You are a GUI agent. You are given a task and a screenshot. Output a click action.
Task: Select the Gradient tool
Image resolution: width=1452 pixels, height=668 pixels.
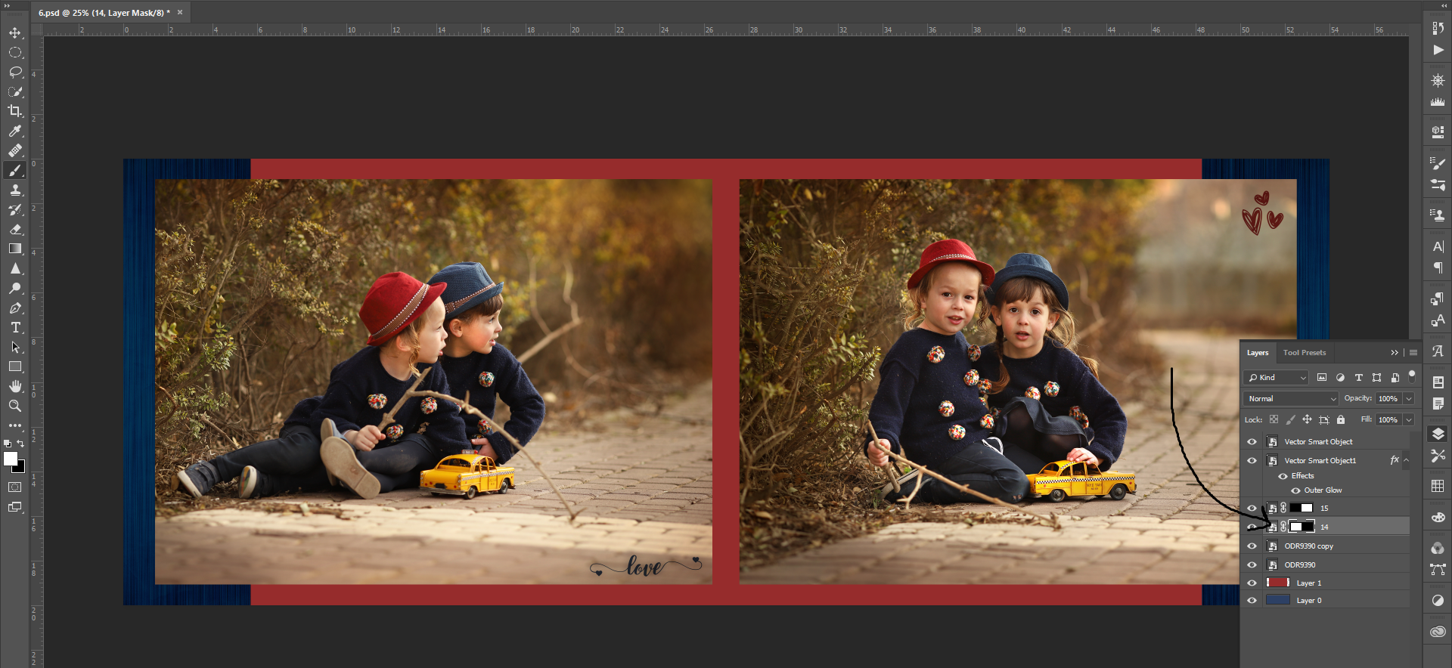15,249
